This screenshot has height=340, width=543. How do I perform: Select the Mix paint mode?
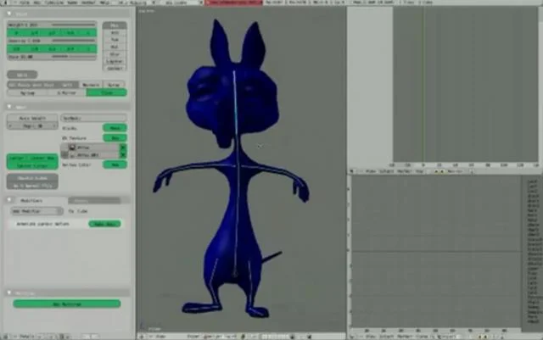(115, 25)
